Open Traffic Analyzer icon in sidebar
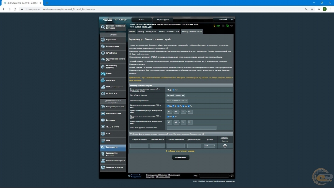Viewport: 334px width, 188px height. coord(103,67)
